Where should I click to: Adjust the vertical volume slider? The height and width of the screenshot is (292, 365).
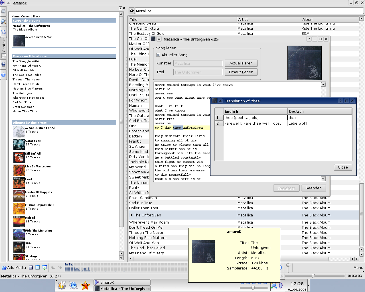[x=288, y=267]
